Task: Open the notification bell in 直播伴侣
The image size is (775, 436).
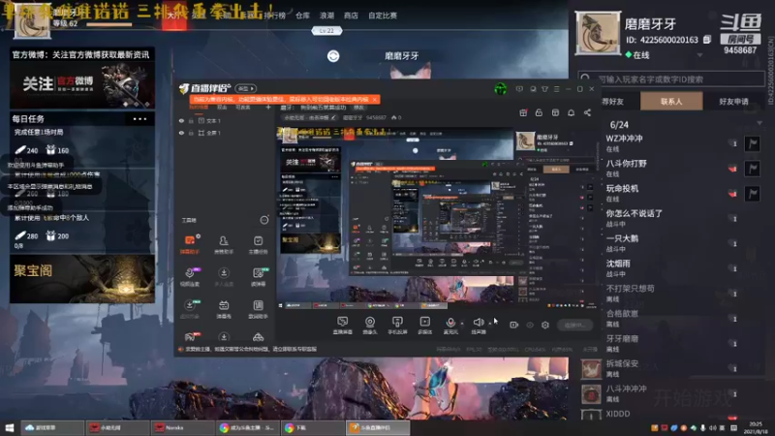Action: point(571,112)
